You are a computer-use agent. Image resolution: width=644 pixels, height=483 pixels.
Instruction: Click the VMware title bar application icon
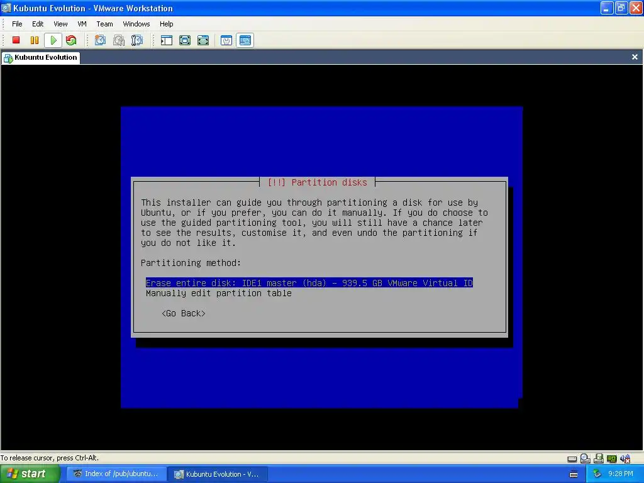coord(6,8)
